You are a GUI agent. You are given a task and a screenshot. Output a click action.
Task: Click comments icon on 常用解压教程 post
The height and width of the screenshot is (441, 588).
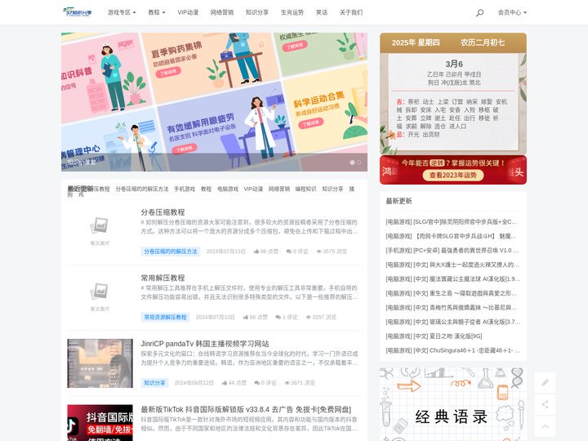pyautogui.click(x=278, y=317)
